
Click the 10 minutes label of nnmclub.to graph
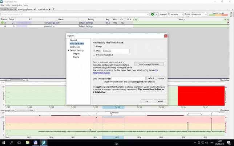(x=224, y=80)
